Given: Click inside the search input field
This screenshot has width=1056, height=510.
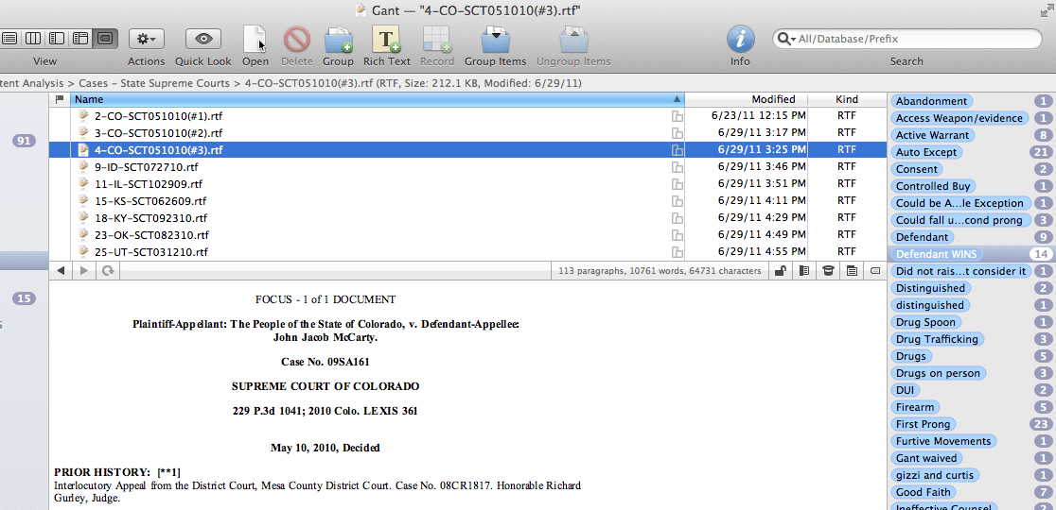Looking at the screenshot, I should click(913, 39).
